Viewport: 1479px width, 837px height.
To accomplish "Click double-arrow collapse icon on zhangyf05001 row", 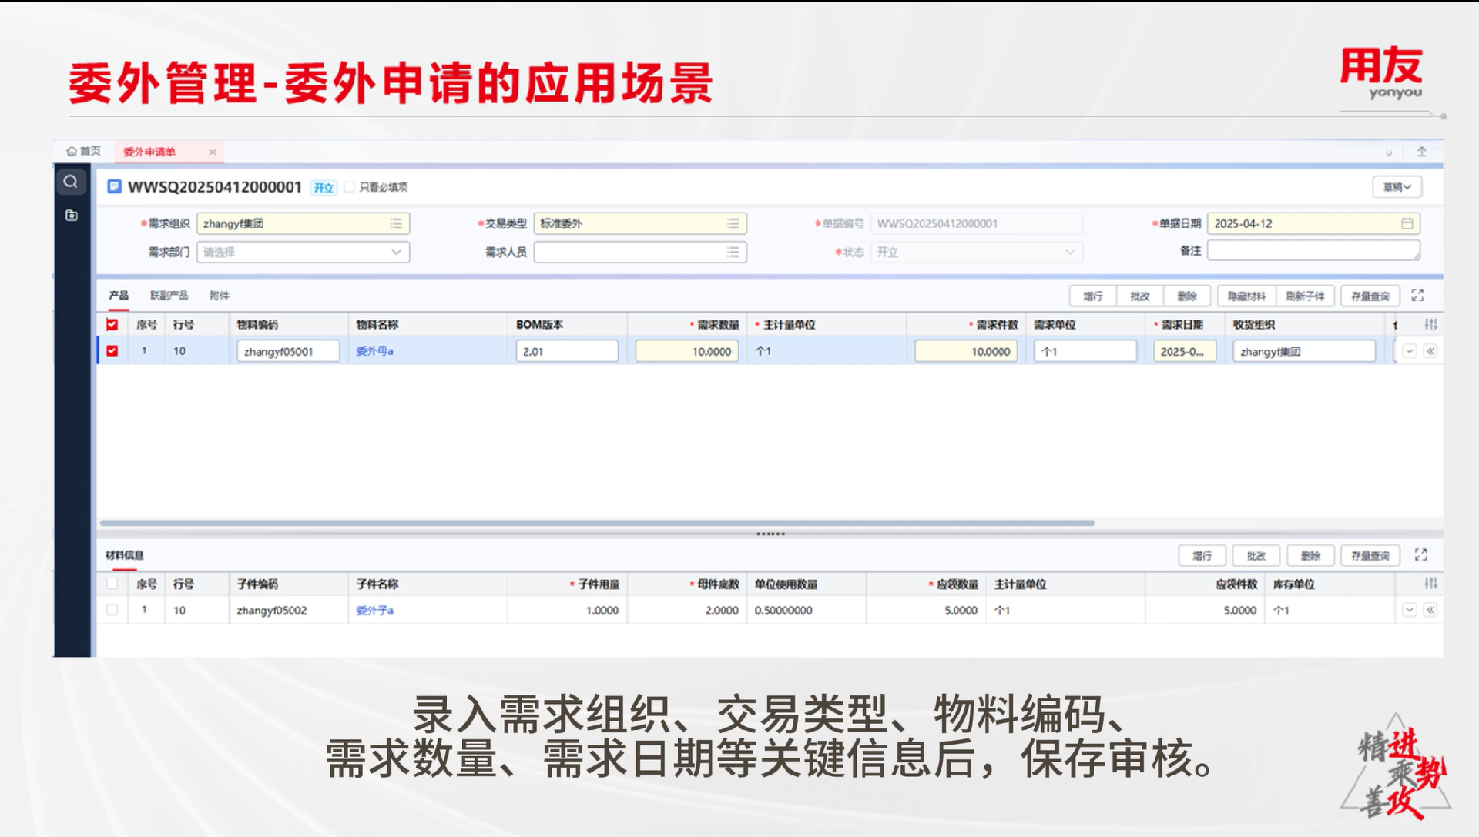I will (x=1430, y=351).
